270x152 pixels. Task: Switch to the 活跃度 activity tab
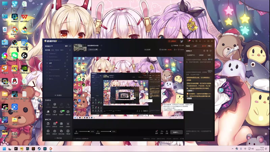201,55
